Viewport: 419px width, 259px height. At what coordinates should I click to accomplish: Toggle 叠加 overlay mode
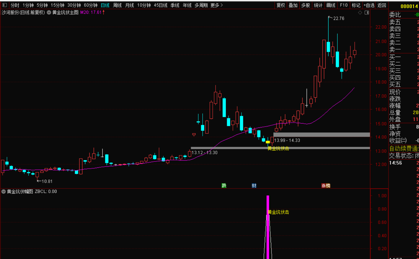(x=293, y=5)
